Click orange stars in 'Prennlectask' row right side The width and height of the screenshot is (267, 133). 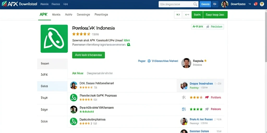[x=196, y=97]
